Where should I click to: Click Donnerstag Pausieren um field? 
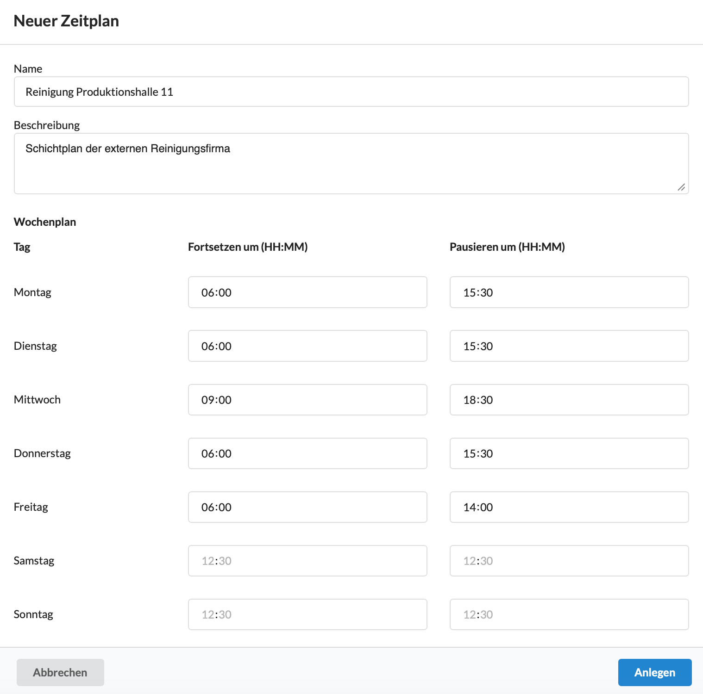(569, 453)
